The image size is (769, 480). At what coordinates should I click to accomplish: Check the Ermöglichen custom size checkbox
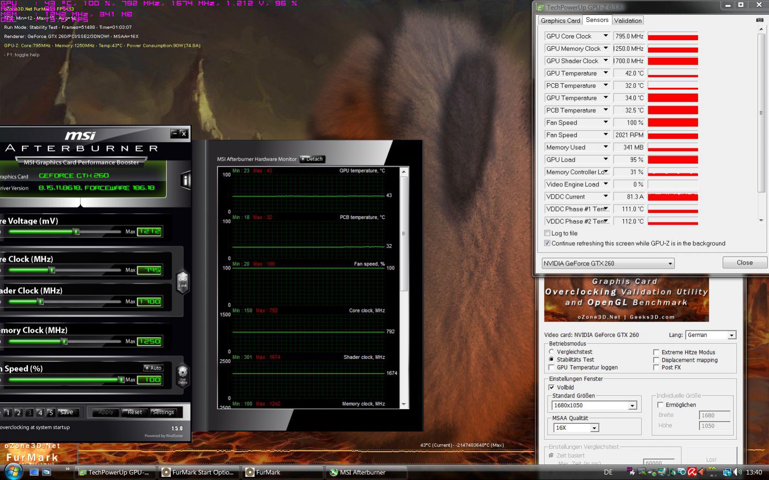coord(660,405)
